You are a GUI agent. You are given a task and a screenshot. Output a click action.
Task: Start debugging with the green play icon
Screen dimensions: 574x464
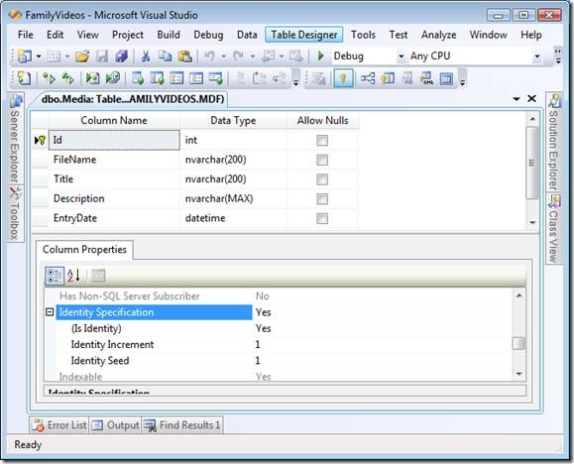pyautogui.click(x=321, y=57)
